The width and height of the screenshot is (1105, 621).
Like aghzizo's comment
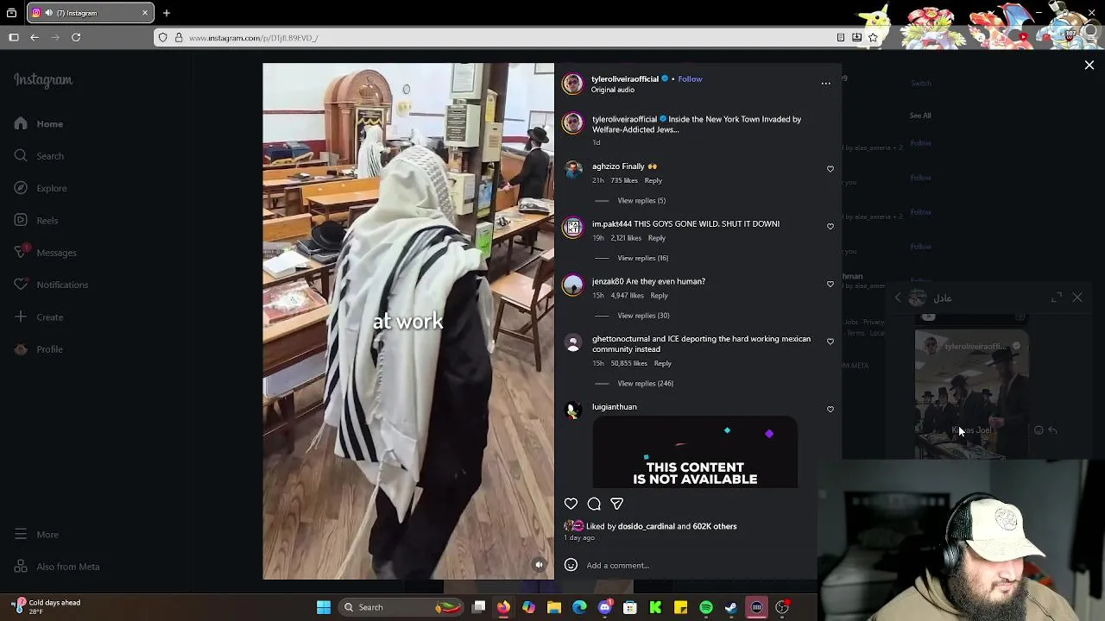[x=830, y=169]
